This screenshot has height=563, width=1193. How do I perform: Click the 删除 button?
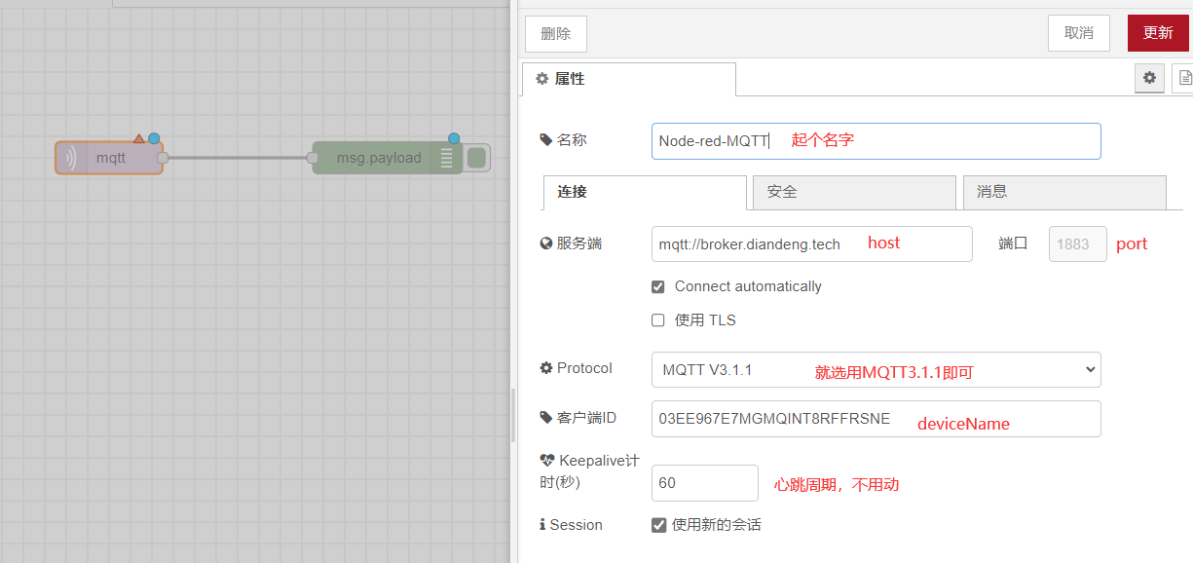click(555, 33)
